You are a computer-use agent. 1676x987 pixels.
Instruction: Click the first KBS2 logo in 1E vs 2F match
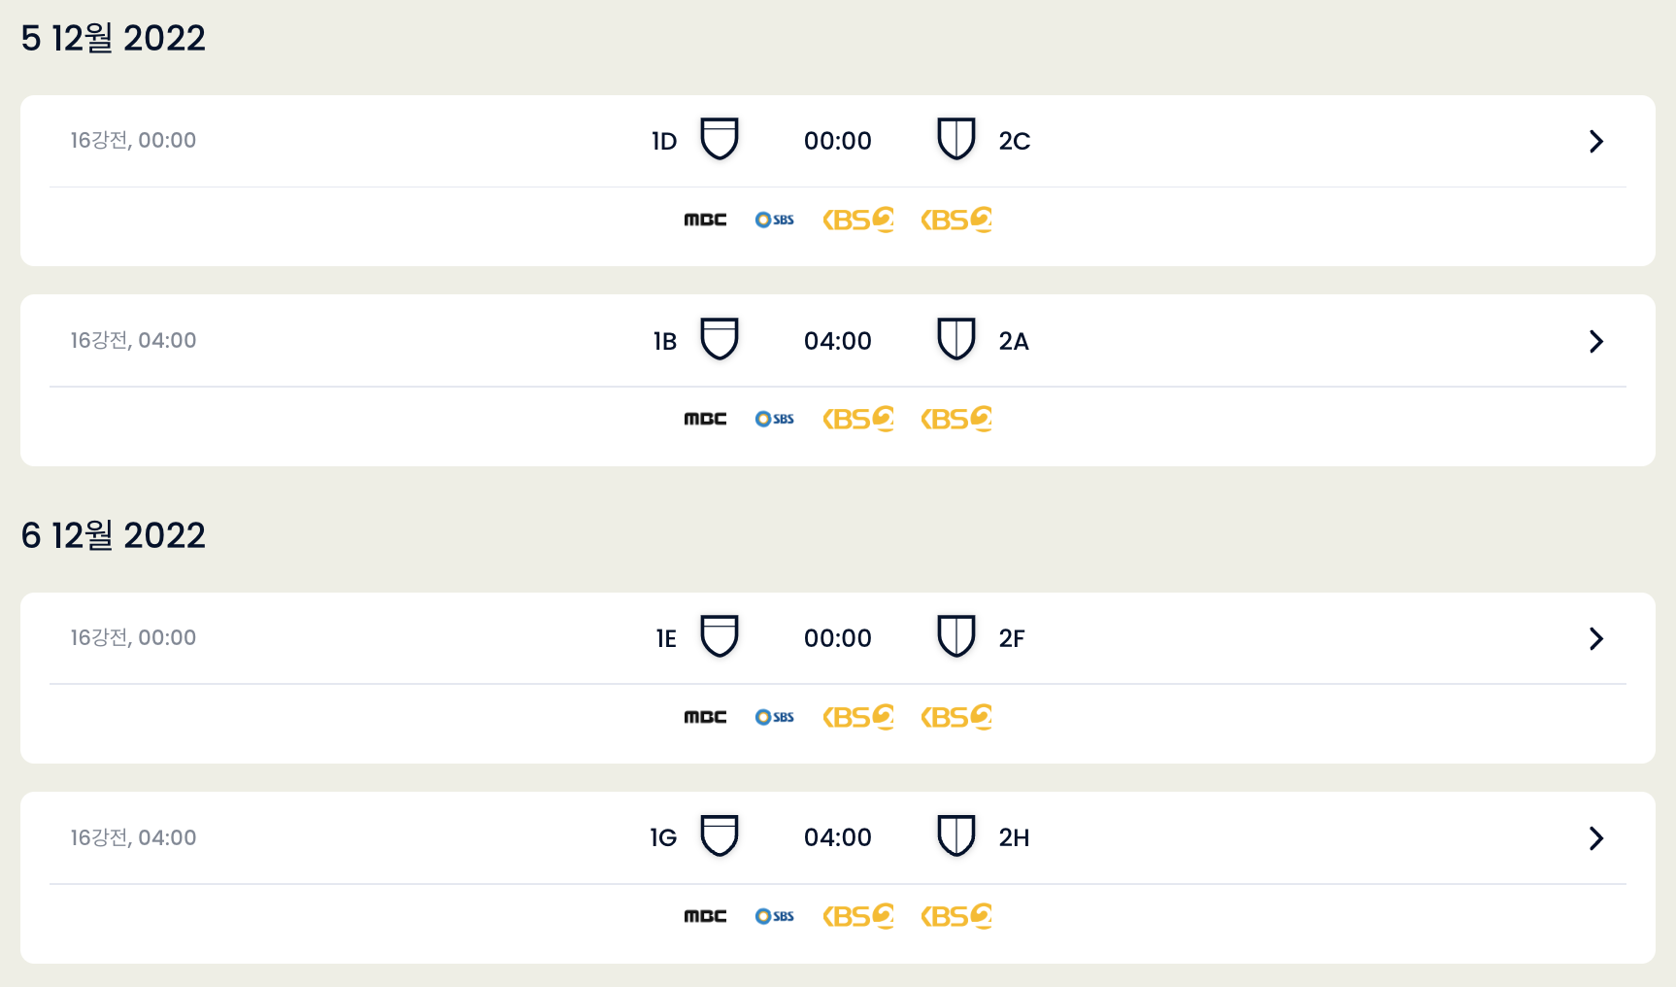tap(858, 717)
